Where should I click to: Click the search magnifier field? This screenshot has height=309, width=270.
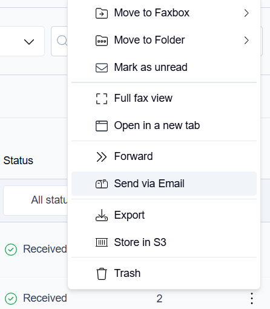(x=59, y=41)
